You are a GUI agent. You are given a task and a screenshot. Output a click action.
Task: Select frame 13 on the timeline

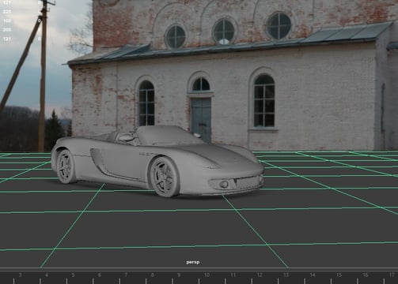286,275
